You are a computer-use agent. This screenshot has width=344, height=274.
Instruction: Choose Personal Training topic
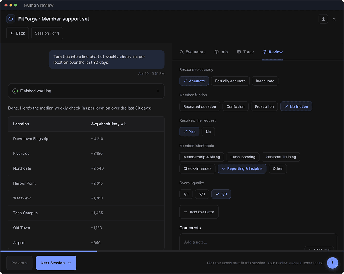(281, 157)
